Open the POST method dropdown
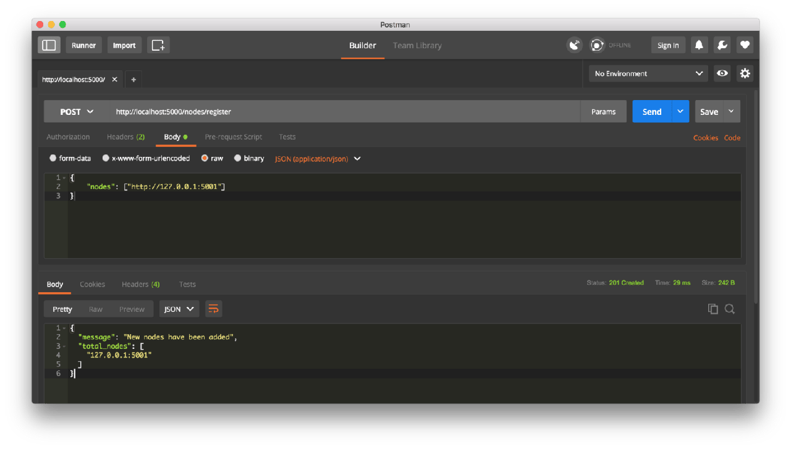Viewport: 791px width, 449px height. [76, 112]
